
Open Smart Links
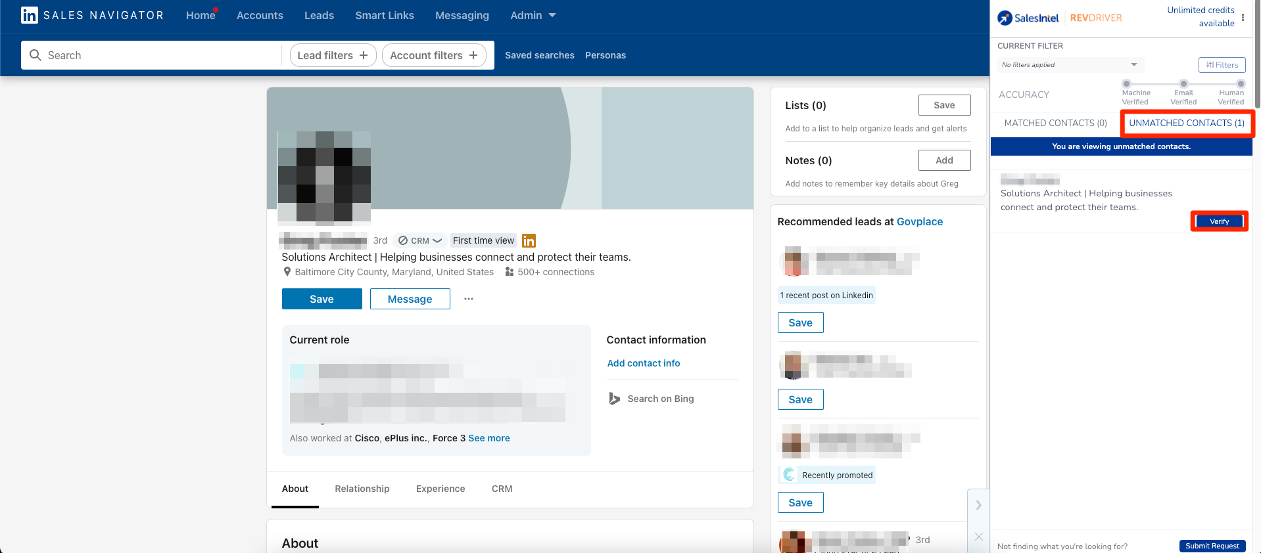click(x=385, y=15)
